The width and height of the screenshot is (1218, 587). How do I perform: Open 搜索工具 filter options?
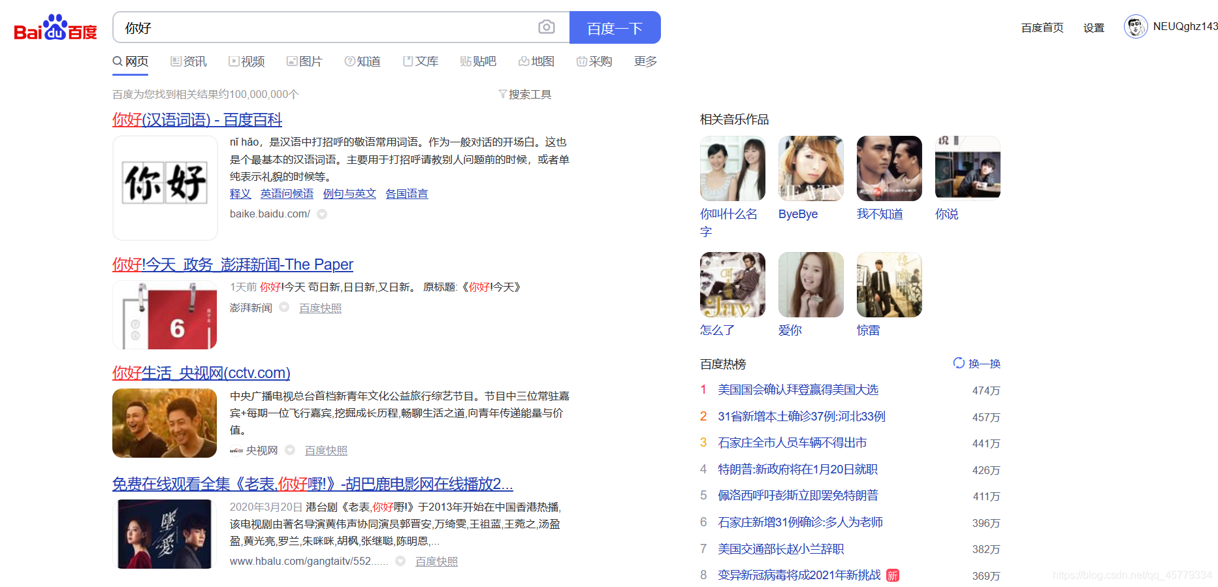(x=525, y=95)
